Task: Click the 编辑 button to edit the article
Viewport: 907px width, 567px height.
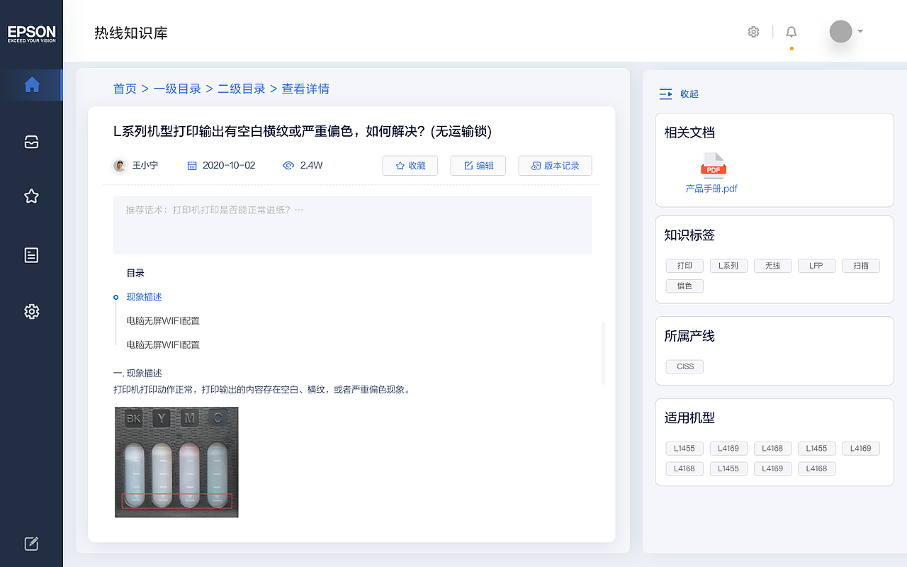Action: [478, 165]
